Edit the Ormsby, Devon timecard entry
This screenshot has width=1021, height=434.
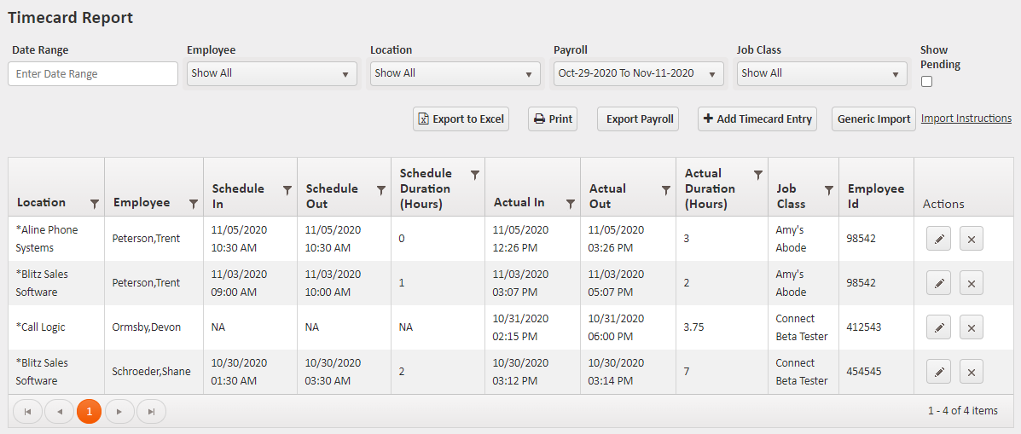pyautogui.click(x=938, y=327)
